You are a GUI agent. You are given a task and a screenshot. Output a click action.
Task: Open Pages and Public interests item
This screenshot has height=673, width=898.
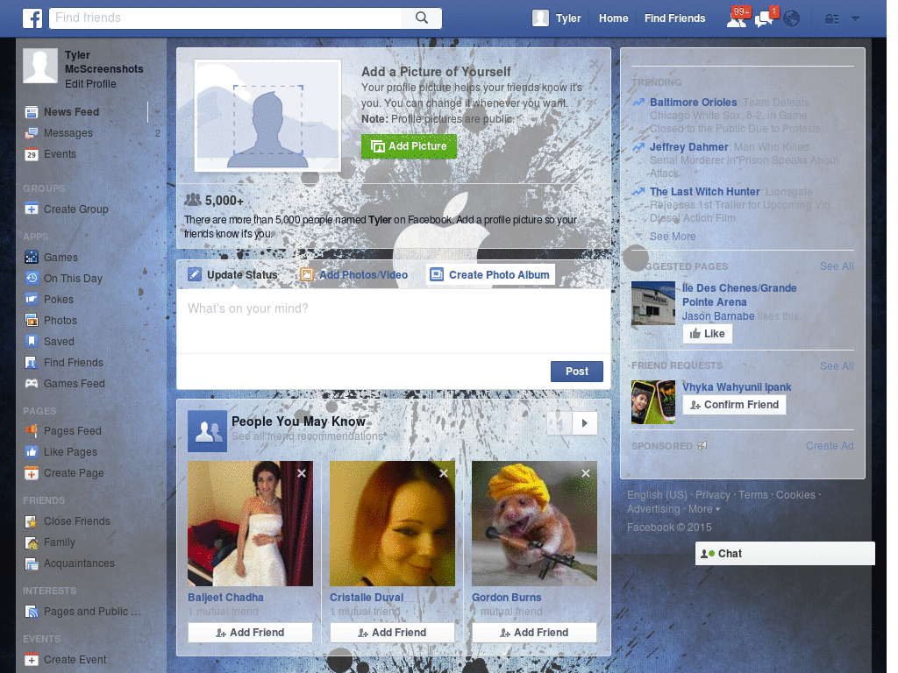click(91, 612)
